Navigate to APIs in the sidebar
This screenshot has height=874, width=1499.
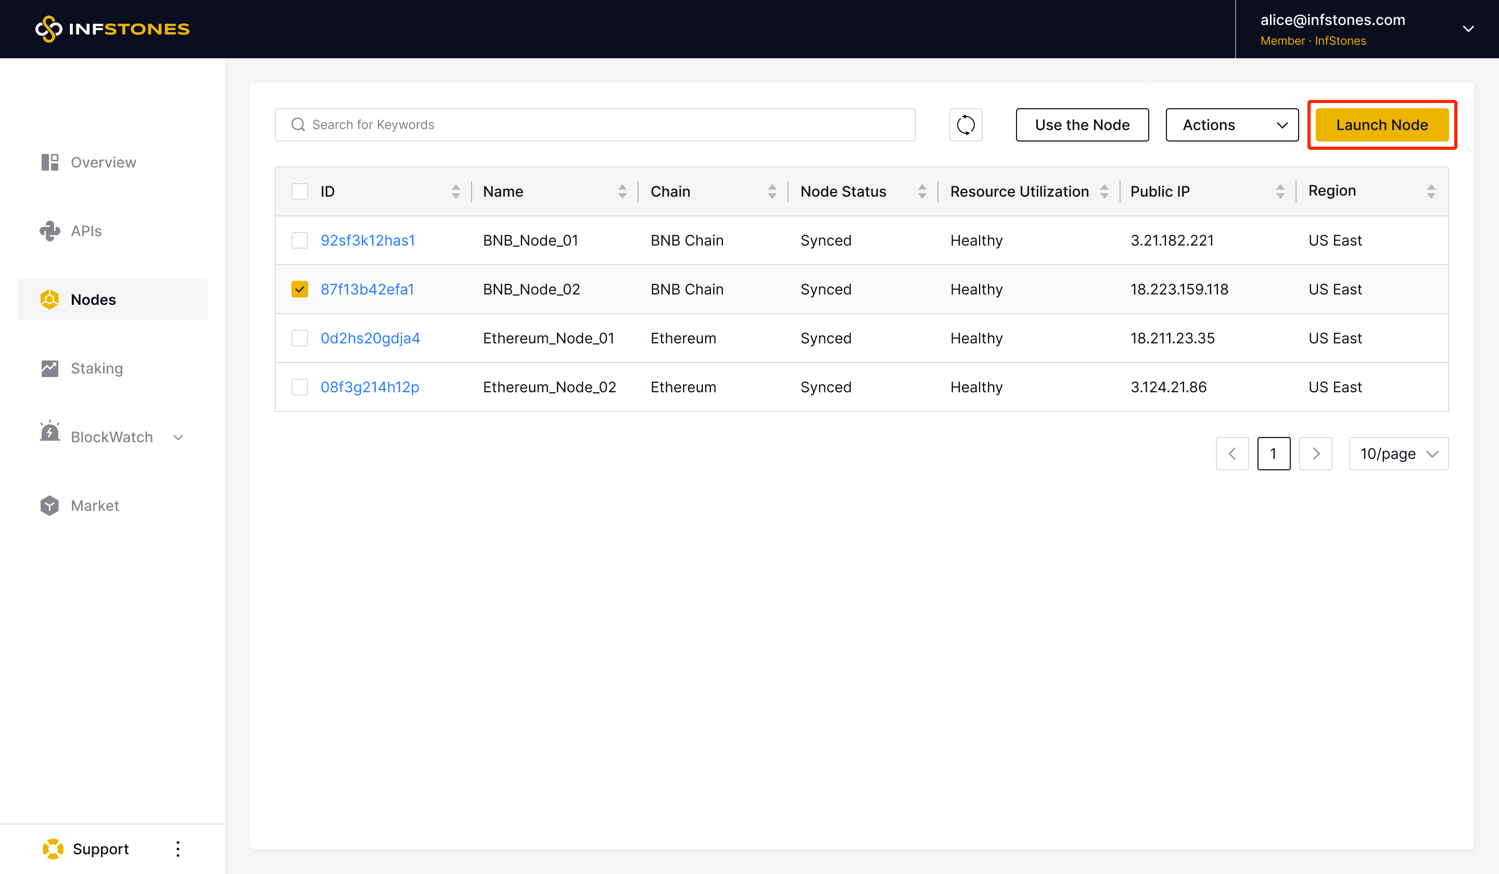click(86, 230)
